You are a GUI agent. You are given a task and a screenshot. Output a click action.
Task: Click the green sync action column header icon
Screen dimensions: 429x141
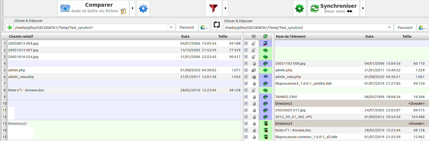point(265,36)
